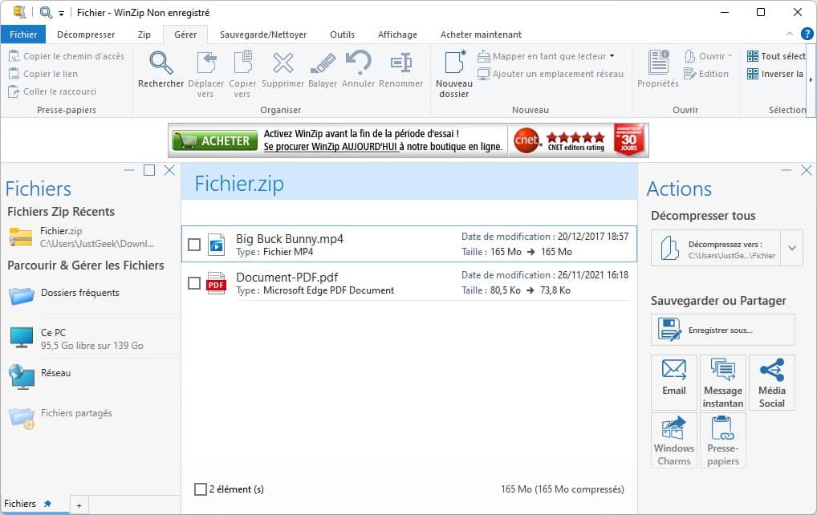
Task: Share via the Email icon
Action: pyautogui.click(x=673, y=382)
